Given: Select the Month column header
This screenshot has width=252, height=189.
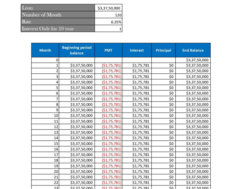Looking at the screenshot, I should click(45, 50).
